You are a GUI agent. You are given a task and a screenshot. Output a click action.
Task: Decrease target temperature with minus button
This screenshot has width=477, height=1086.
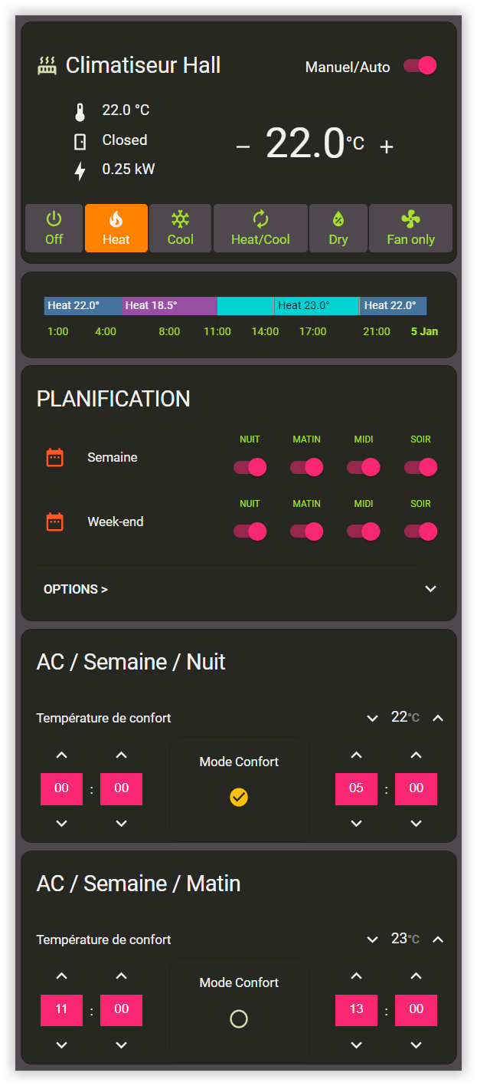pyautogui.click(x=243, y=147)
